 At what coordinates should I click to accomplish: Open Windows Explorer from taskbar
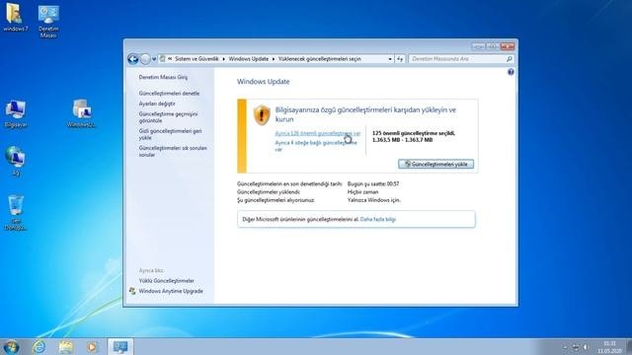click(66, 346)
